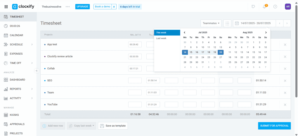This screenshot has height=136, width=298.
Task: Expand the Time Off submenu chevron
Action: (32, 63)
